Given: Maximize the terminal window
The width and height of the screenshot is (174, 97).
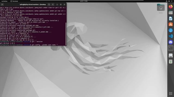Looking at the screenshot, I should click(61, 5).
